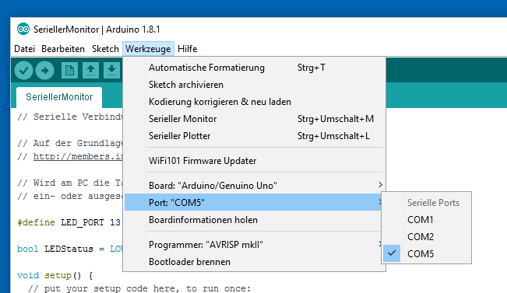Click the "// put your setup code here" comment
Viewport: 507px width, 293px height.
coord(139,288)
